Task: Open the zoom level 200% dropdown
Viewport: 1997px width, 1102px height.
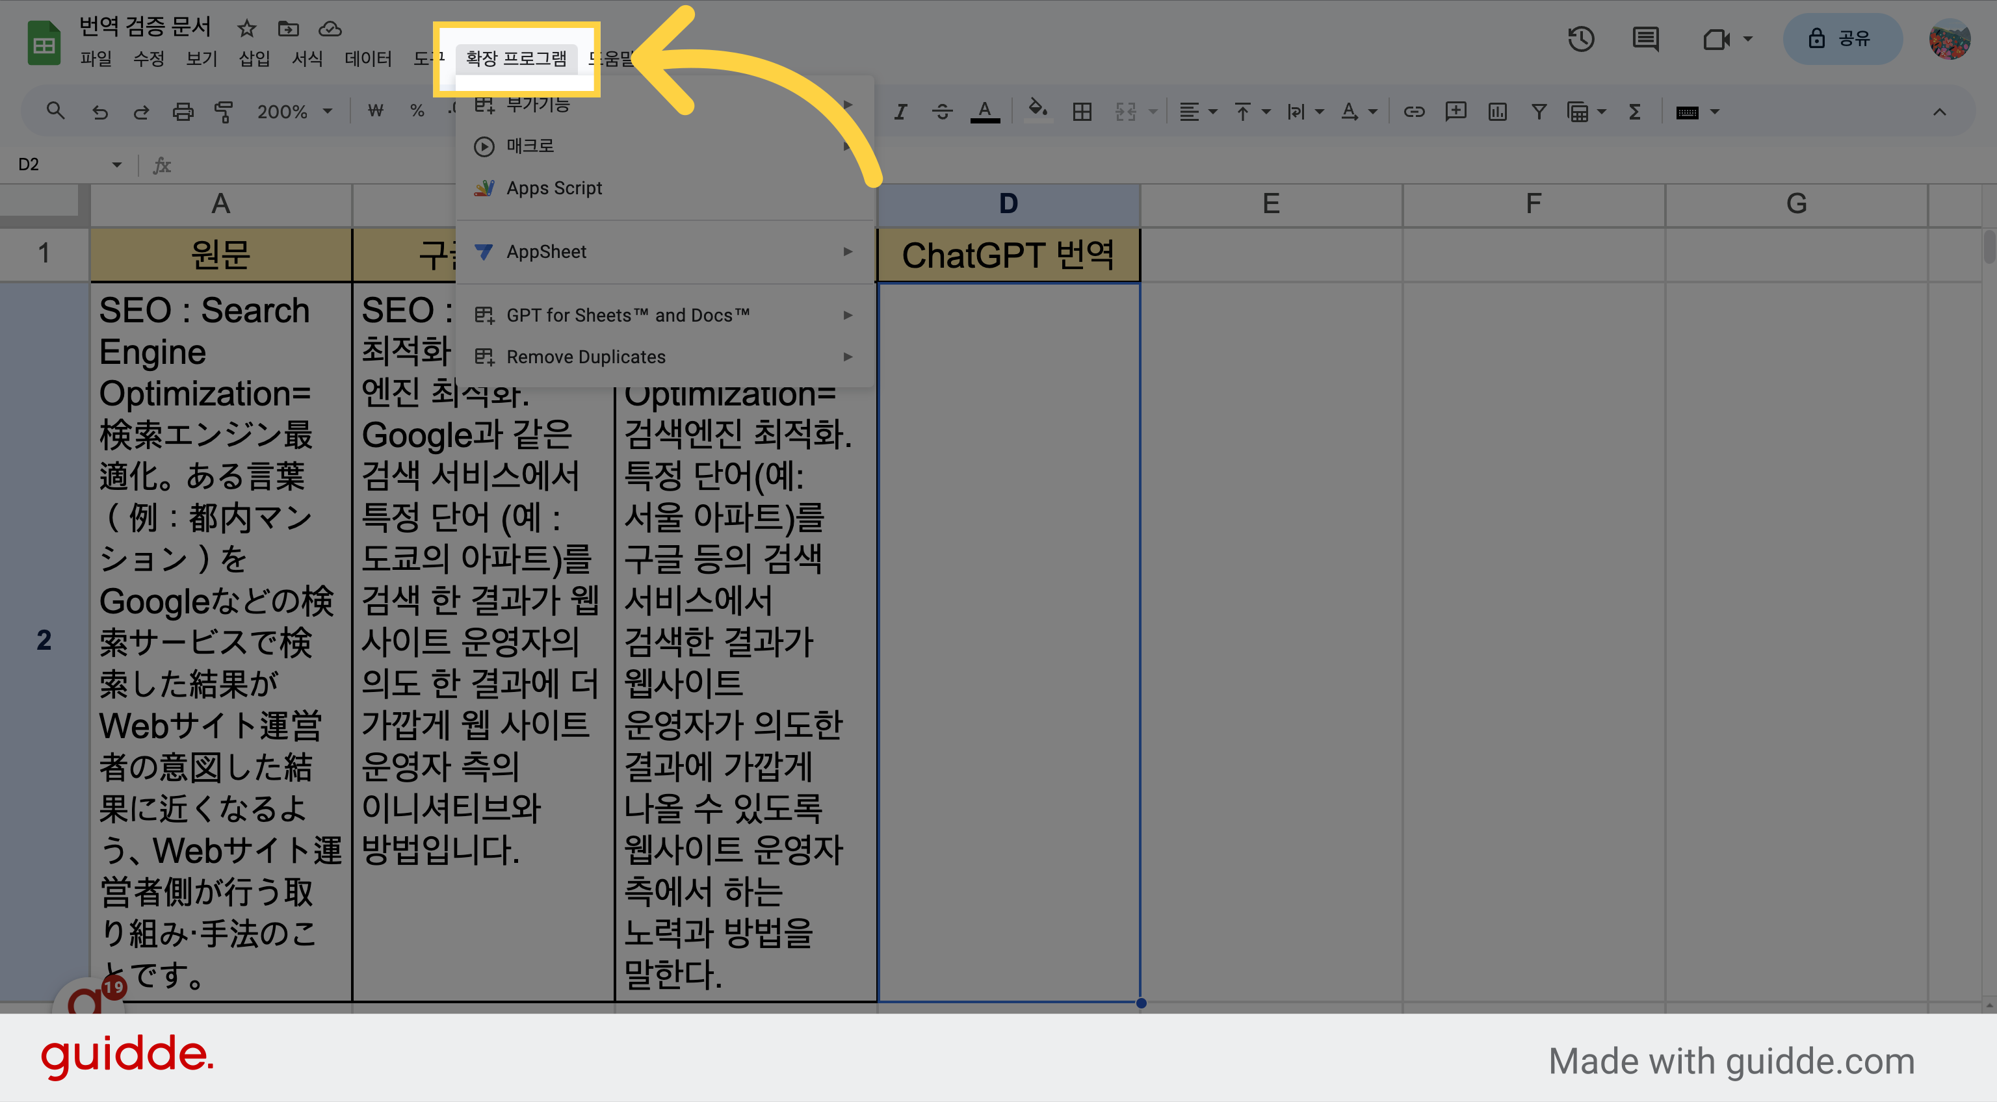Action: (x=294, y=112)
